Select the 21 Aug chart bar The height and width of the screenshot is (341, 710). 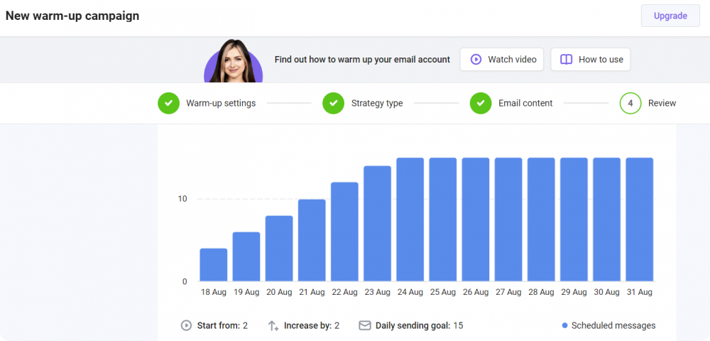tap(312, 240)
